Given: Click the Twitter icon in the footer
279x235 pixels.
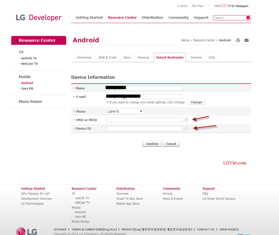Looking at the screenshot, I should [248, 234].
